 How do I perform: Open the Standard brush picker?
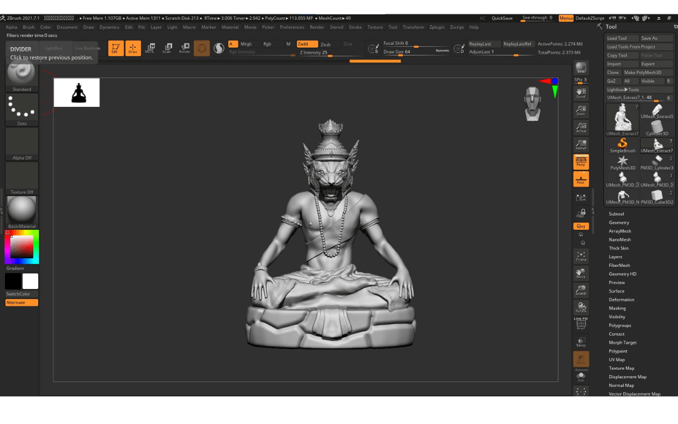click(22, 76)
